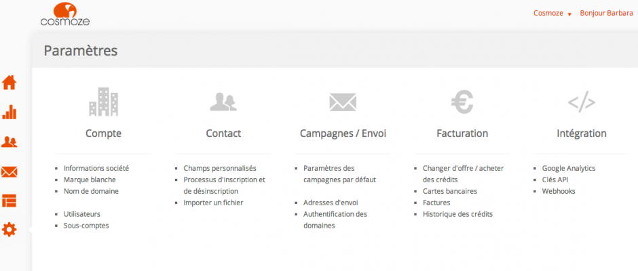Click the Cosmoze logo
The width and height of the screenshot is (638, 271).
click(65, 14)
